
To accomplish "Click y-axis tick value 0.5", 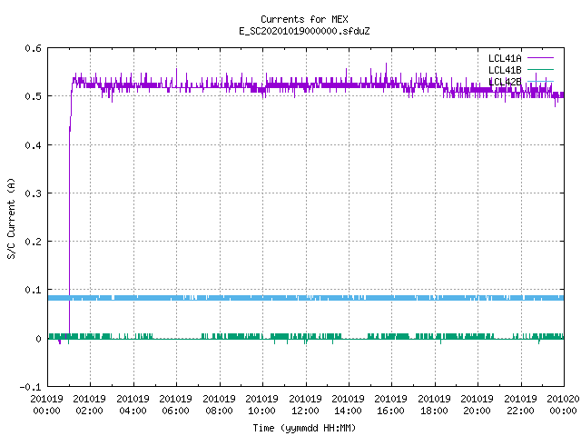I will [x=33, y=96].
